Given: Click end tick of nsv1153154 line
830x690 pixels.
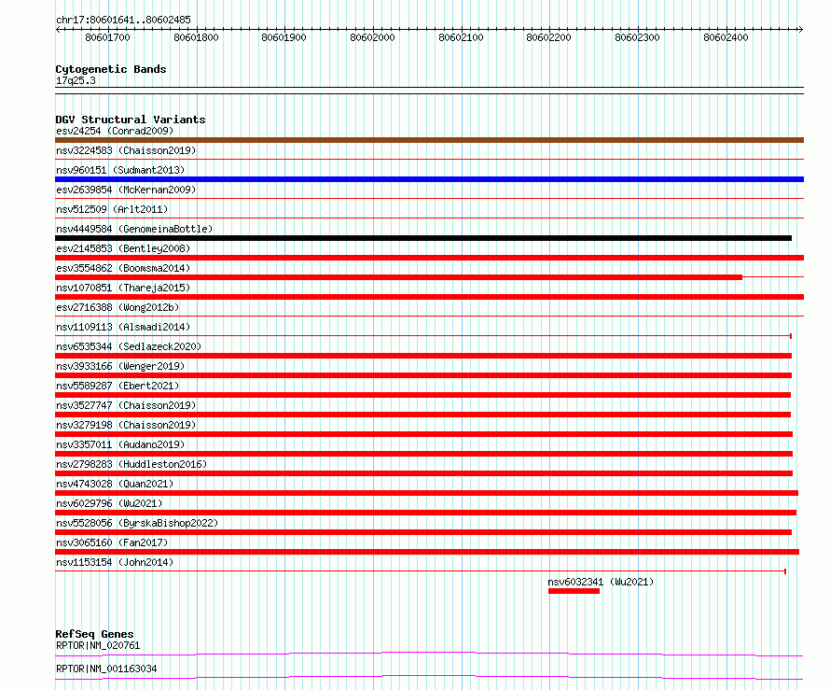Looking at the screenshot, I should point(785,571).
